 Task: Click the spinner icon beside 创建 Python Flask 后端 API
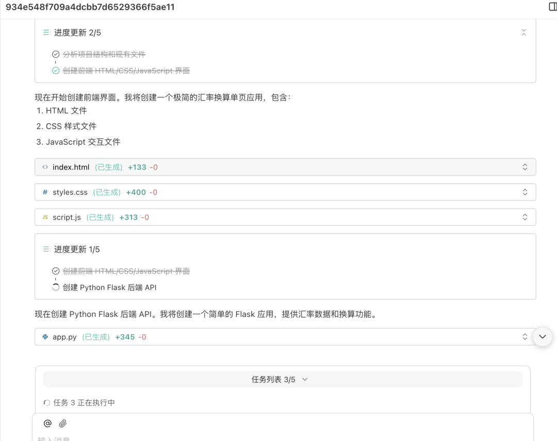click(x=56, y=287)
